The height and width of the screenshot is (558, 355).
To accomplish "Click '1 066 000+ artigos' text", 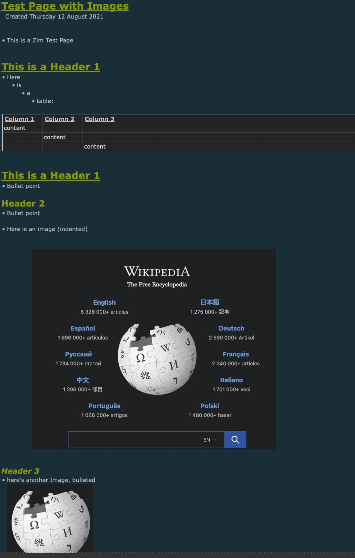I will [x=104, y=415].
